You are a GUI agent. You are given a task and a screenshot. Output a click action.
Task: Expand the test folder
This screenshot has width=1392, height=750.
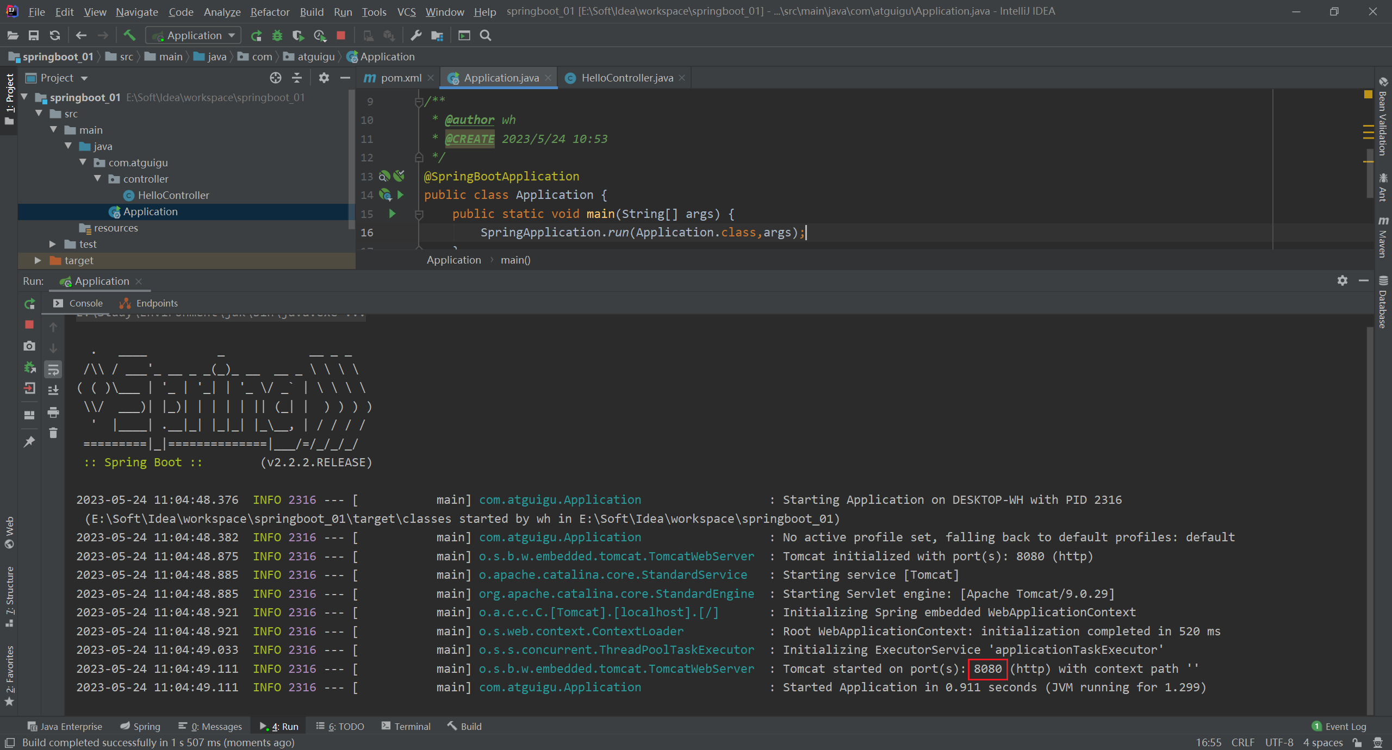(x=53, y=244)
